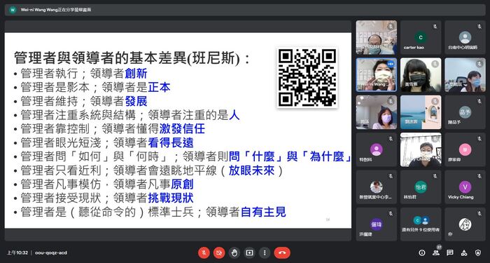490x263 pixels.
Task: Click the QR code on the shared slide
Action: [x=307, y=77]
